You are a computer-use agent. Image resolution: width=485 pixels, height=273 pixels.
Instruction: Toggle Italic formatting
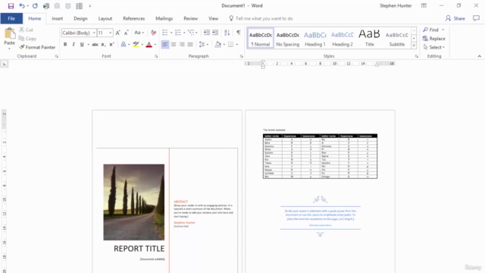[x=74, y=45]
